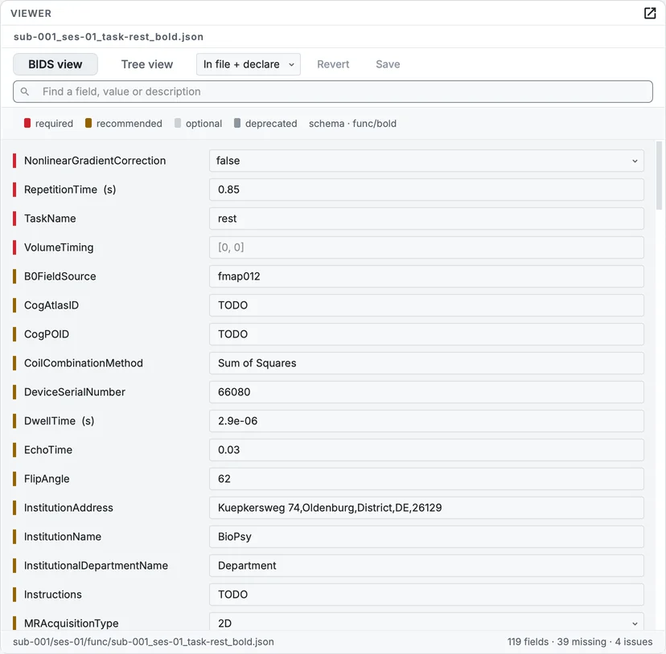This screenshot has width=666, height=654.
Task: Edit the CogAtlasID value field
Action: pyautogui.click(x=426, y=305)
